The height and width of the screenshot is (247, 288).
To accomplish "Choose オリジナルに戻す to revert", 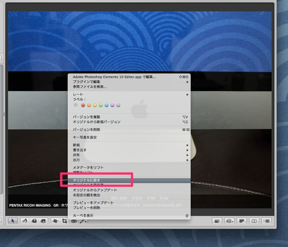I will click(x=129, y=180).
